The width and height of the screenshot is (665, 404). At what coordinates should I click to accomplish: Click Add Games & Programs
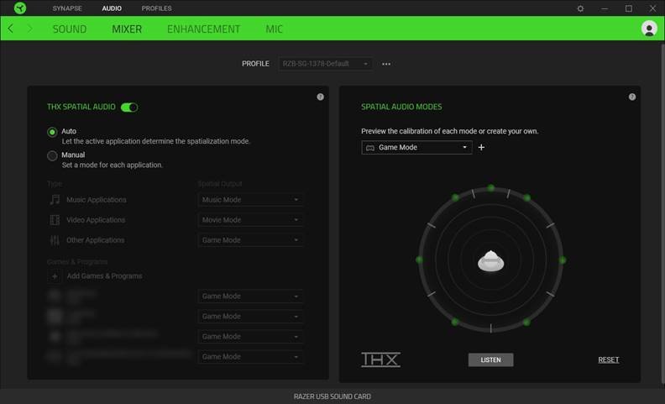click(104, 276)
